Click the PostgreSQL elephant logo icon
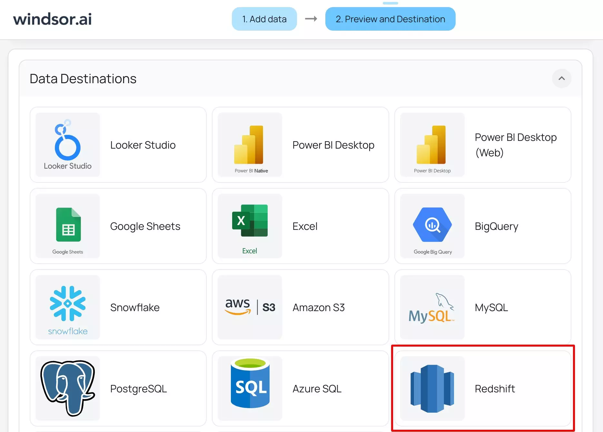The height and width of the screenshot is (432, 603). (x=68, y=388)
